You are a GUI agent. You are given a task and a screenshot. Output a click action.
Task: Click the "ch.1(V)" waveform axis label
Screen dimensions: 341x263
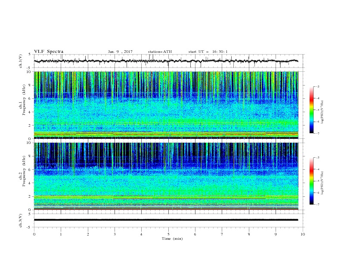point(21,61)
